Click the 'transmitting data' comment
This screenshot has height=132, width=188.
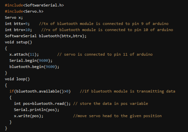(127, 91)
